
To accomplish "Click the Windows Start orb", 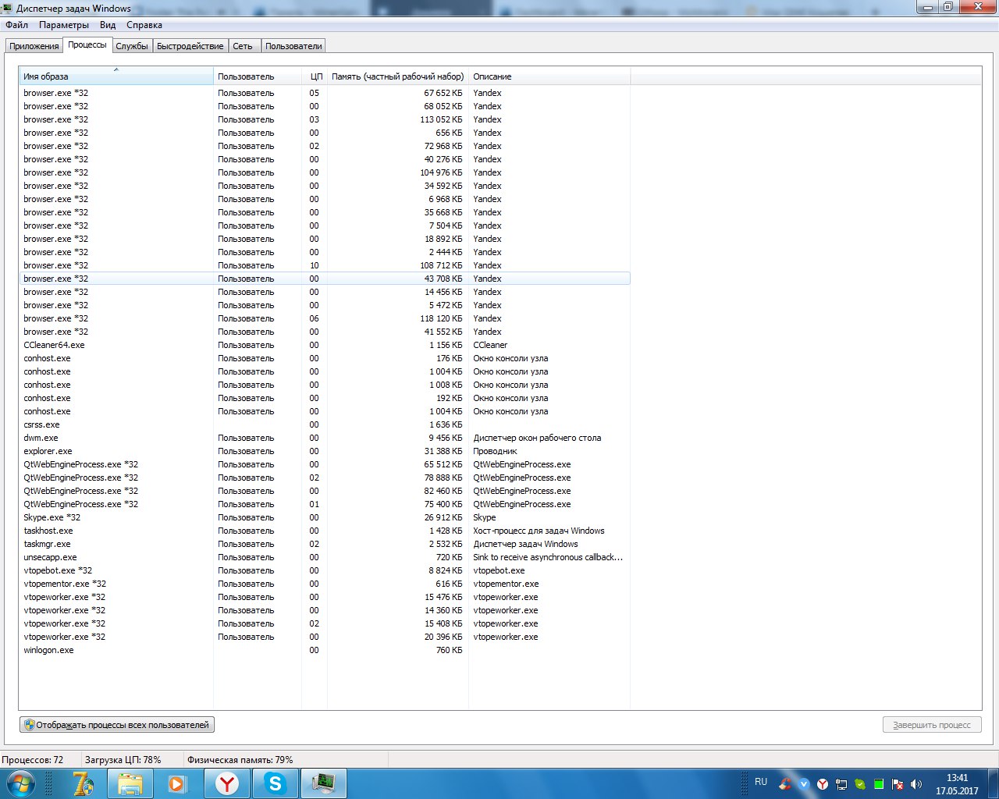I will pyautogui.click(x=21, y=783).
